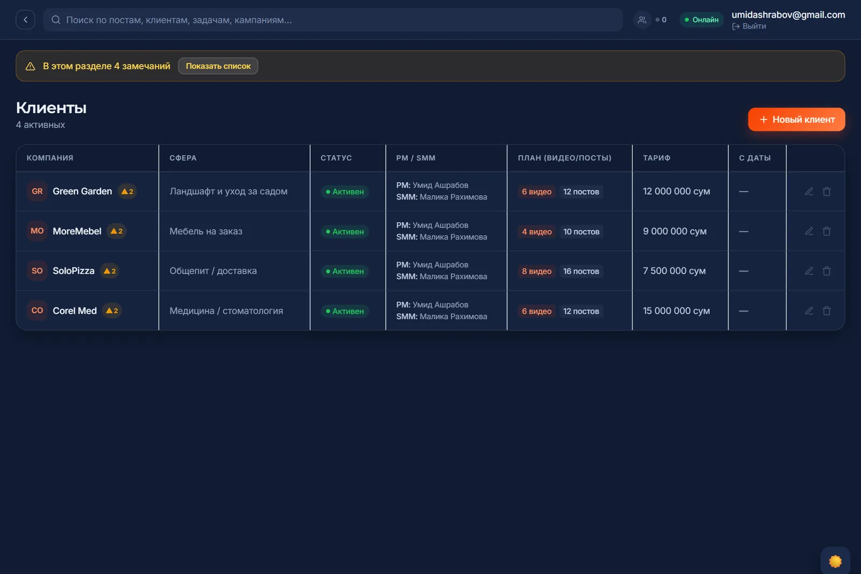Click the CO company avatar
The width and height of the screenshot is (861, 574).
[x=37, y=311]
